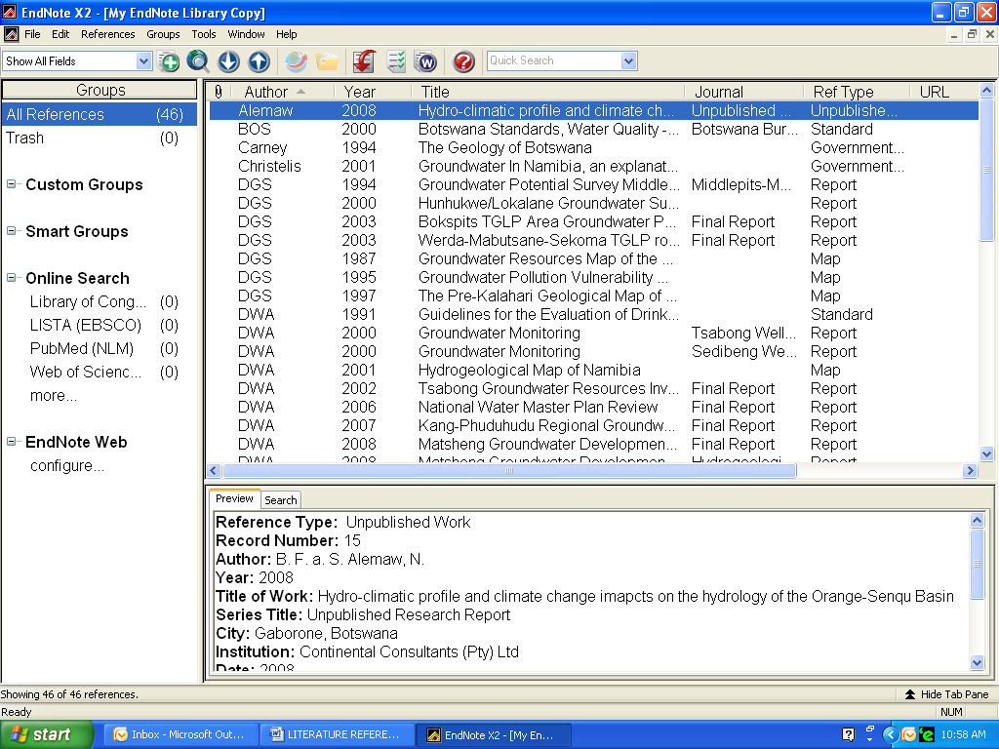Click the Insert Citation red arrow icon
Screen dimensions: 999x749
pyautogui.click(x=365, y=61)
